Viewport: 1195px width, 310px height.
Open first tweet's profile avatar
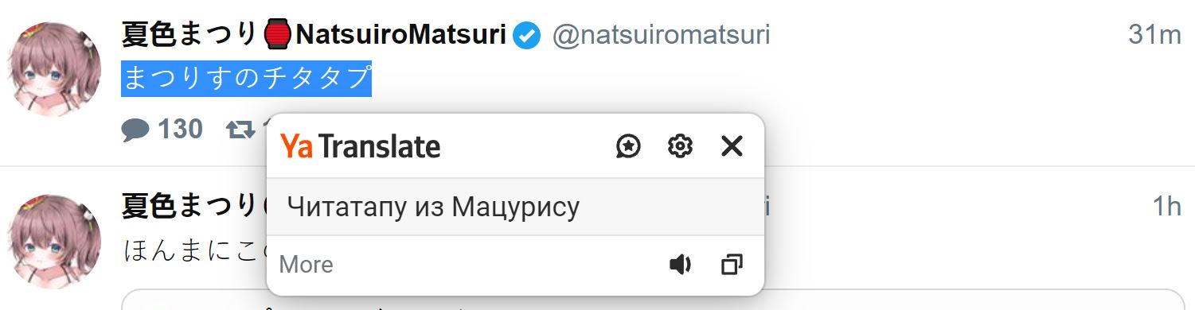click(53, 69)
